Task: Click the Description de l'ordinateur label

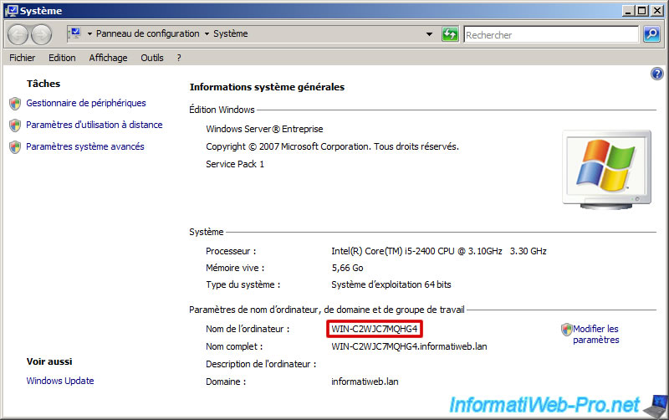Action: 261,364
